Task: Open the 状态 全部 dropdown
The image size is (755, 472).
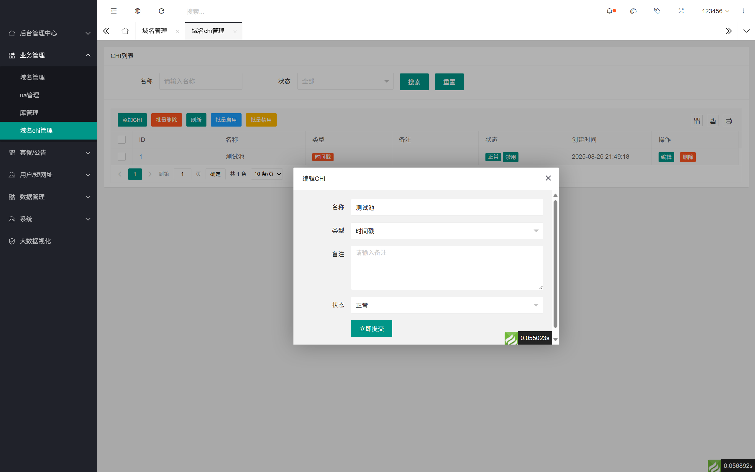Action: 345,81
